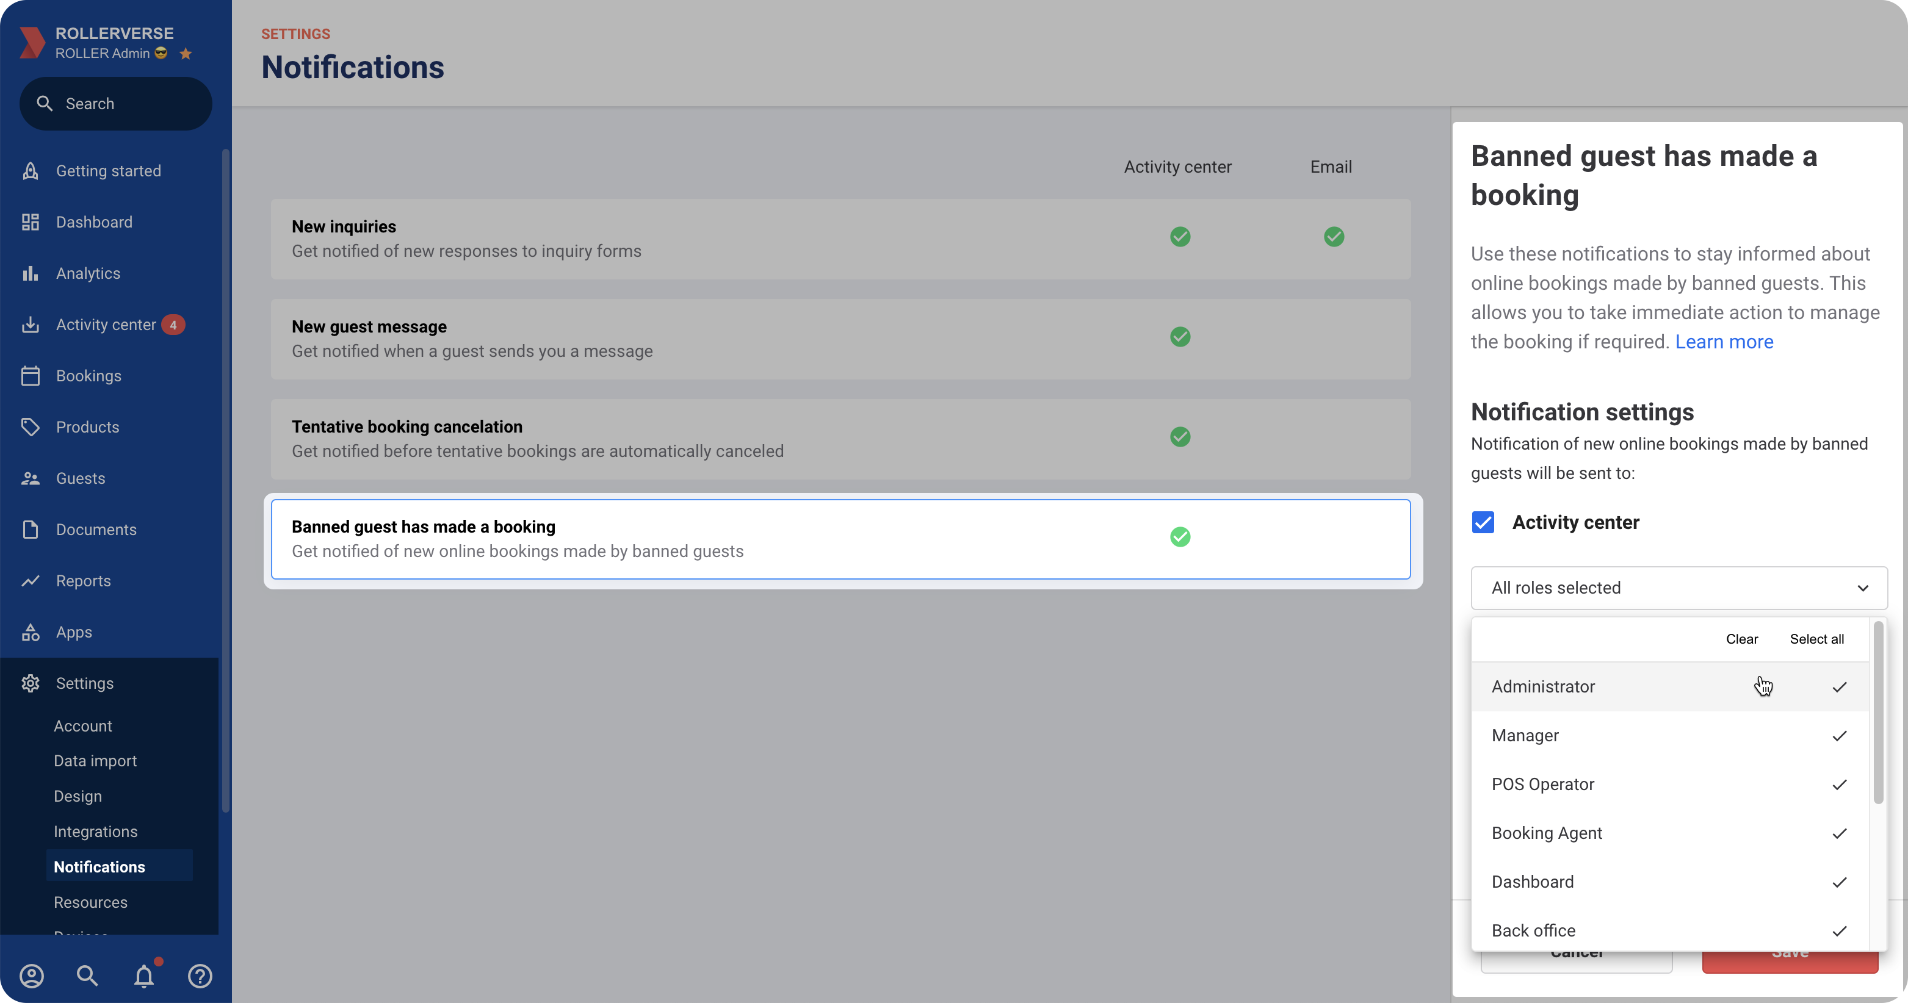Click the sidebar Search field
1908x1003 pixels.
(115, 104)
